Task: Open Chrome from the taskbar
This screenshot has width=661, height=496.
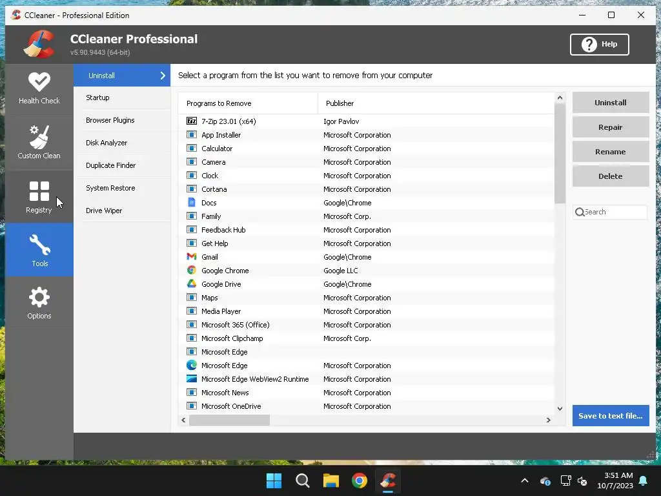Action: click(360, 480)
